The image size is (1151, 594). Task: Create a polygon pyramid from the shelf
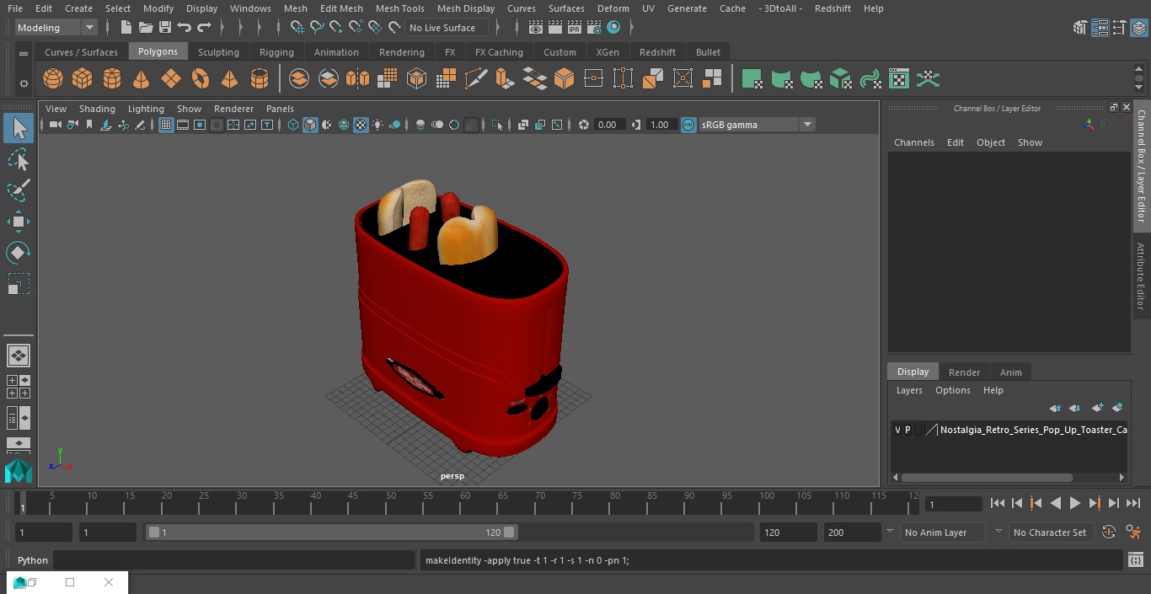pos(229,79)
